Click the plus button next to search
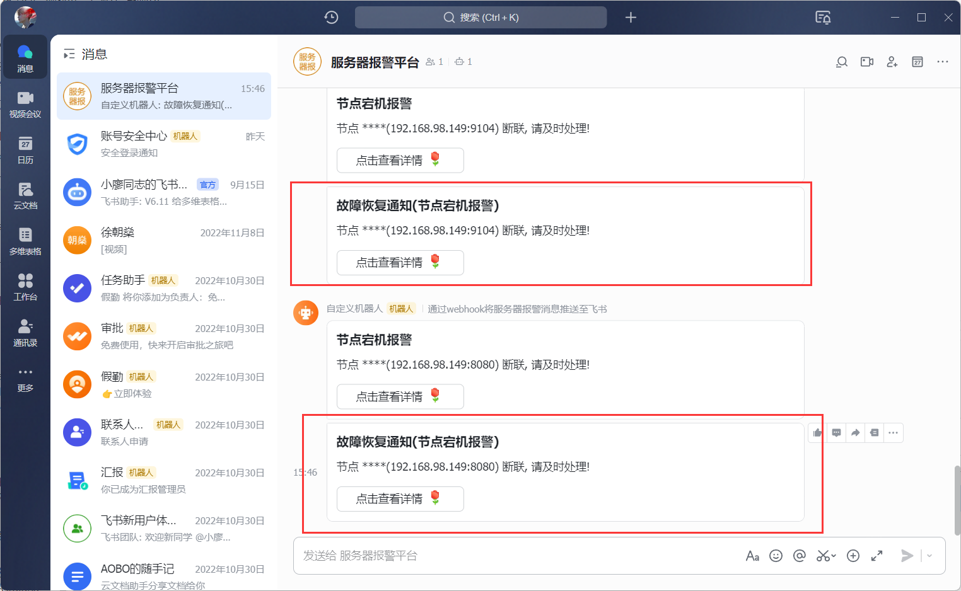 [631, 18]
